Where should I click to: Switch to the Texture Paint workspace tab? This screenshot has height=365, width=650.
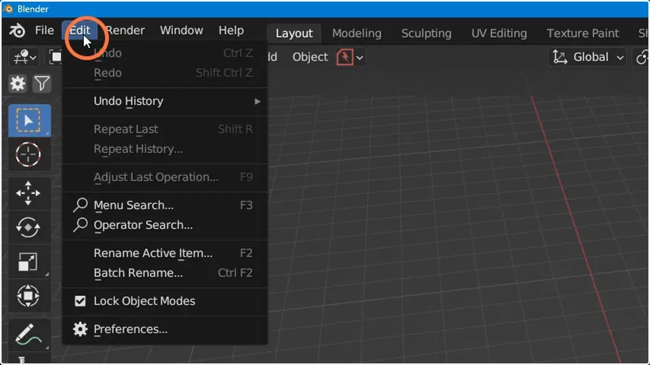[x=583, y=33]
